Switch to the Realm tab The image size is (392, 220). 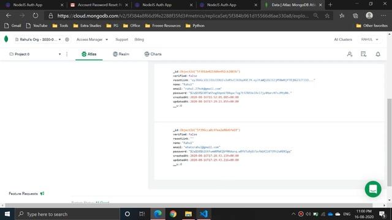click(121, 54)
